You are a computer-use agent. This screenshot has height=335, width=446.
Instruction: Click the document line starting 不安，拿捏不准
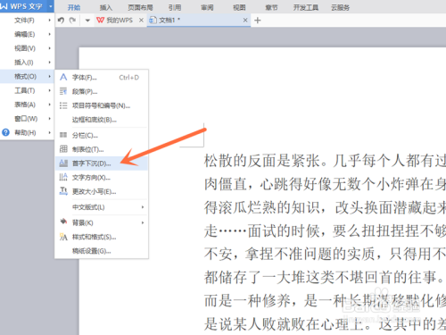click(x=325, y=254)
